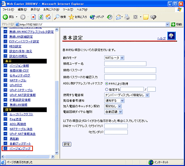Open the メディア media button
This screenshot has width=185, height=166.
[97, 17]
